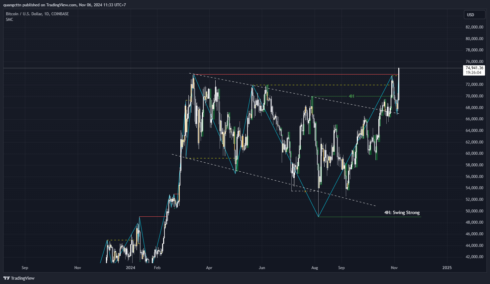This screenshot has width=490, height=284.
Task: Click the 44,000.00 price axis label
Action: pos(474,246)
